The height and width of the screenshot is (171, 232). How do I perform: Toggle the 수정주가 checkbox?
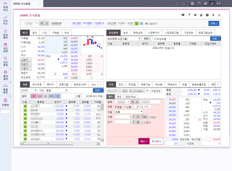[146, 24]
